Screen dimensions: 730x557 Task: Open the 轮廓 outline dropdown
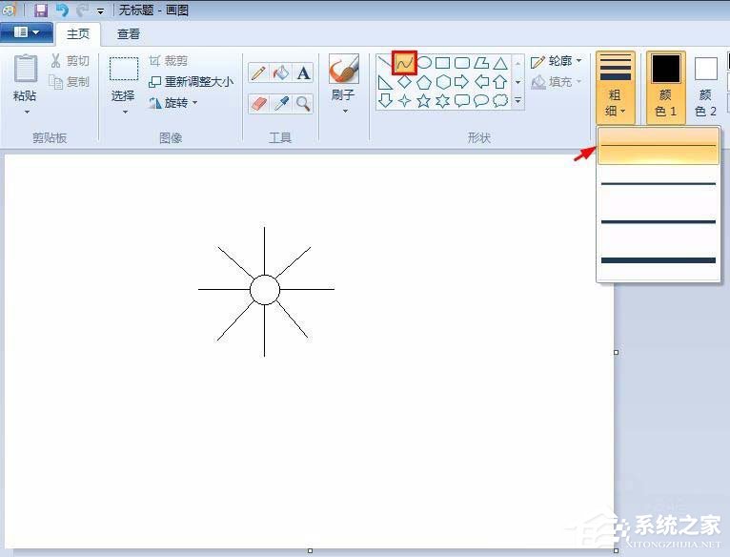tap(557, 61)
